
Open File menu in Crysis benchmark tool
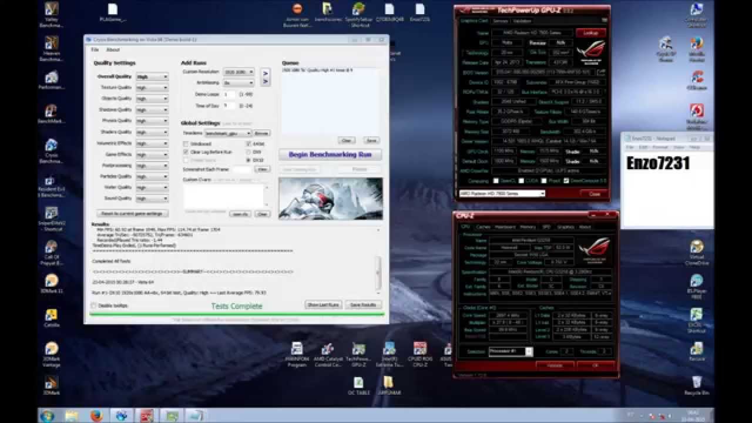click(x=95, y=50)
